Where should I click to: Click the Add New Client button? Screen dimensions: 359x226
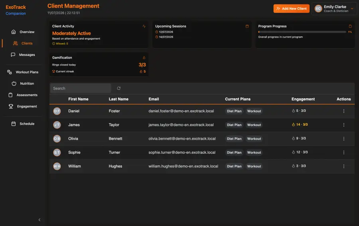pos(291,9)
